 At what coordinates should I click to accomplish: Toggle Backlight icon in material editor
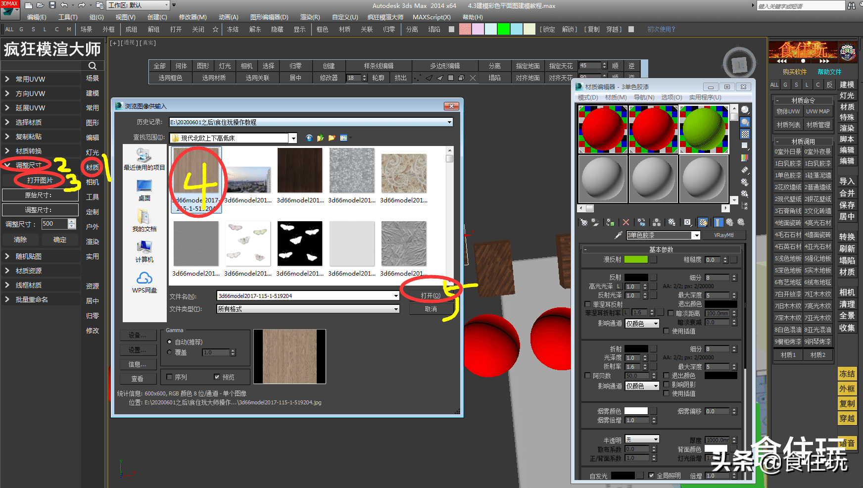(745, 122)
